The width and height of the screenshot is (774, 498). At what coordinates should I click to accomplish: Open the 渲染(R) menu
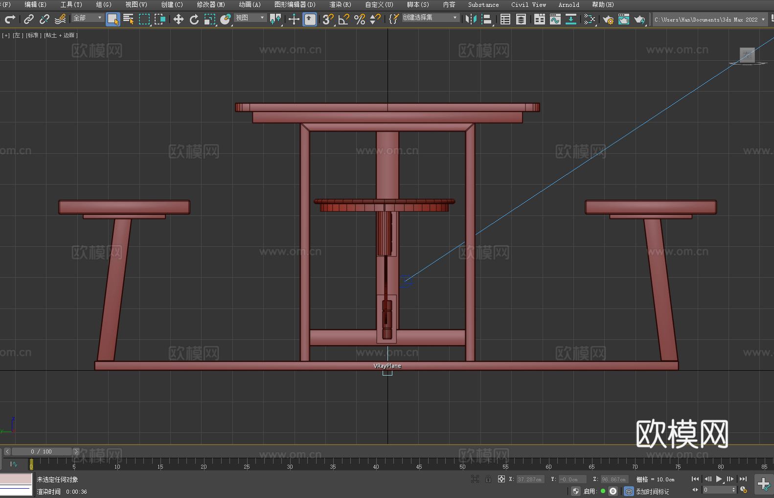(340, 4)
